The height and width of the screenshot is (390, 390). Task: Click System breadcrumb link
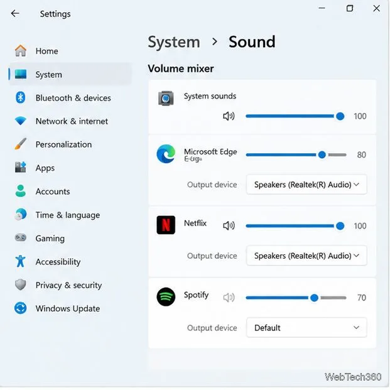[x=174, y=42]
